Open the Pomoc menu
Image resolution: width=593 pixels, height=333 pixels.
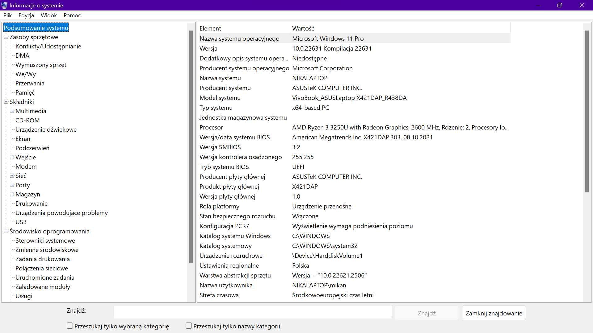[72, 15]
